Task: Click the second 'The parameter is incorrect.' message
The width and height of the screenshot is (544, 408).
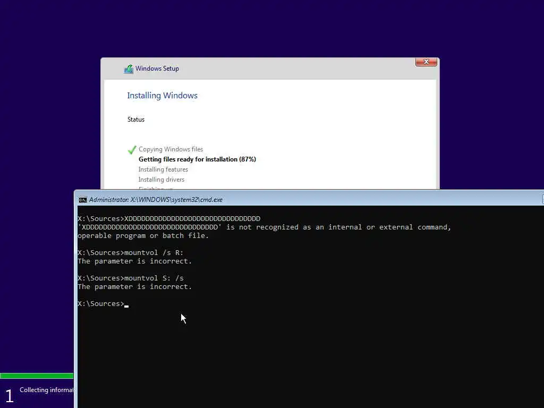Action: 134,287
